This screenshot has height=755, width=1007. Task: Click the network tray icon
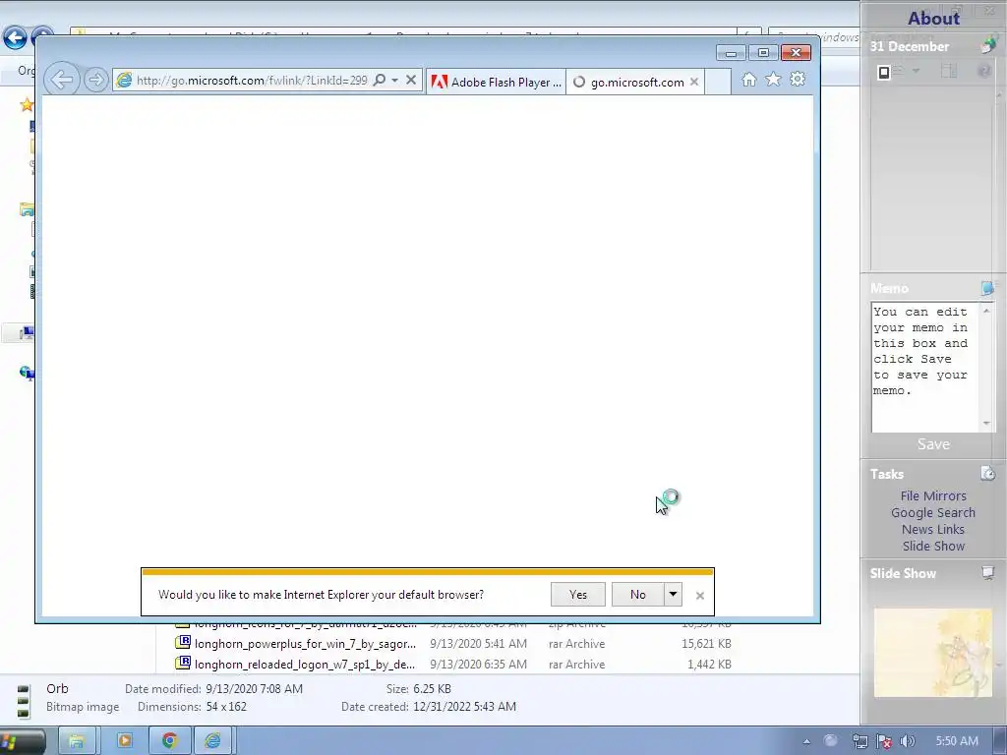coord(859,741)
